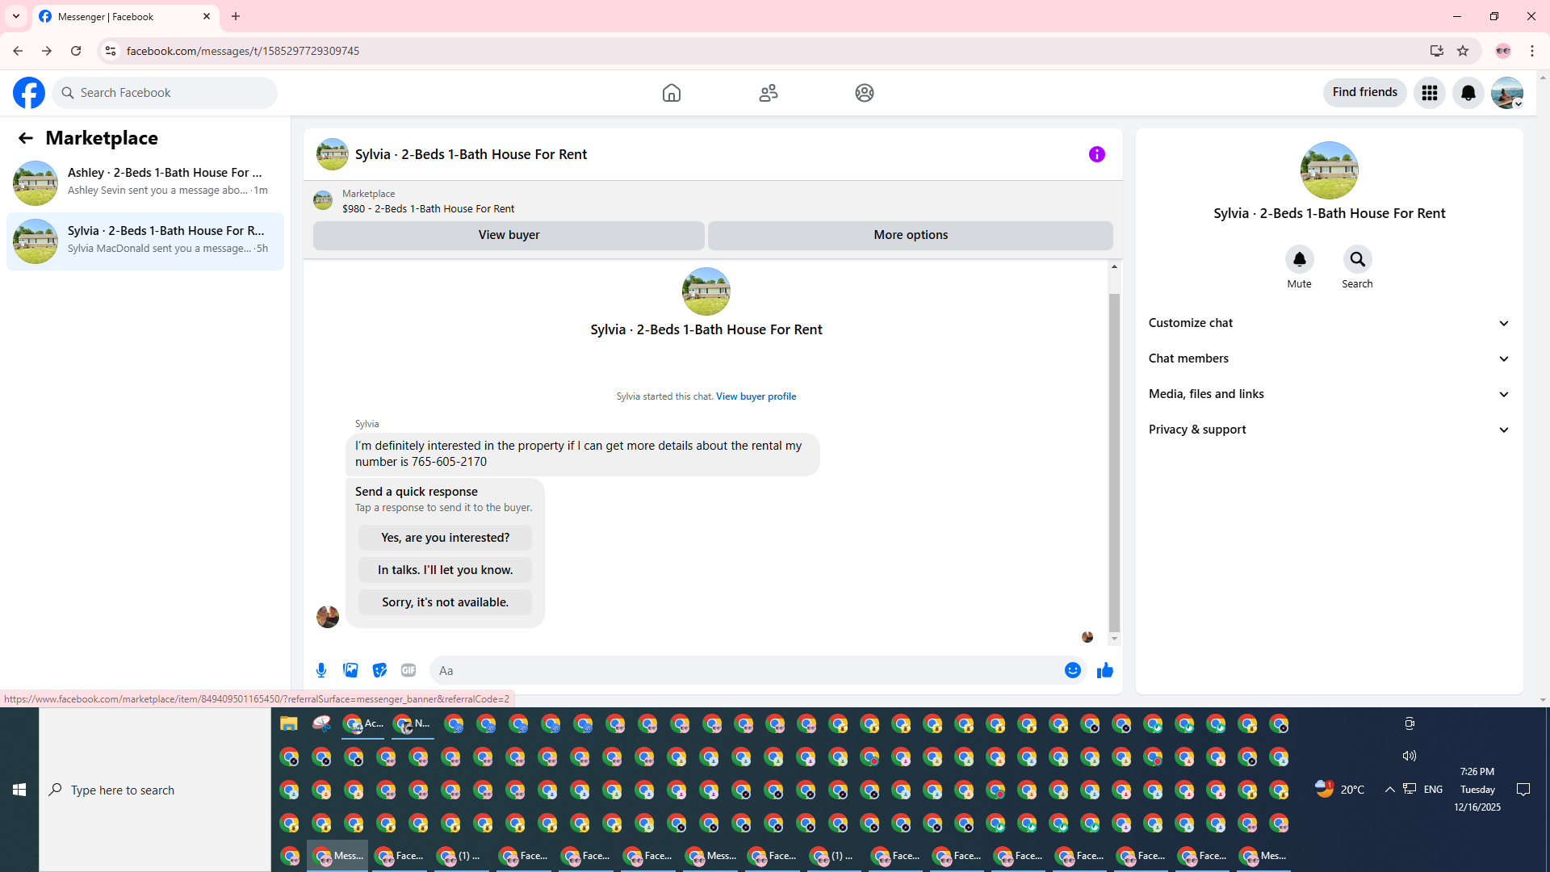Click the install app icon in address bar
The width and height of the screenshot is (1550, 872).
[x=1437, y=51]
